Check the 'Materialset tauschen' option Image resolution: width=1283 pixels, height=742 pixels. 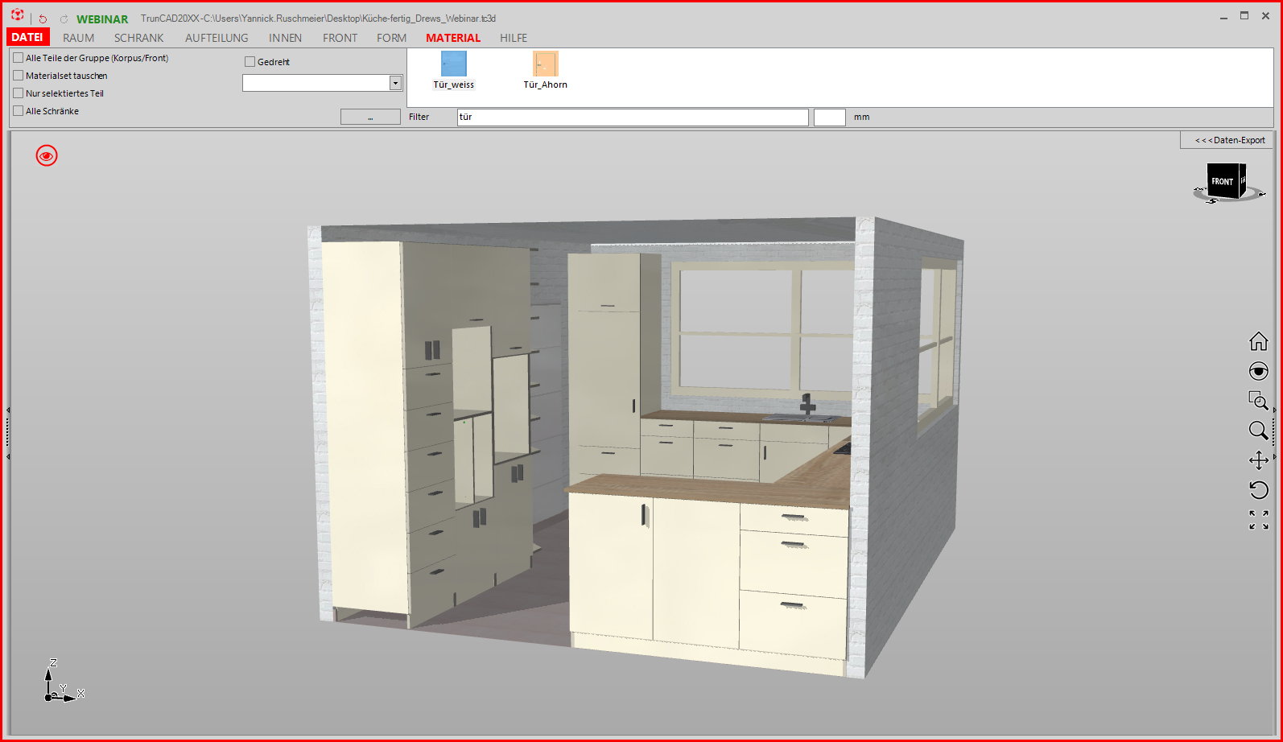(19, 76)
